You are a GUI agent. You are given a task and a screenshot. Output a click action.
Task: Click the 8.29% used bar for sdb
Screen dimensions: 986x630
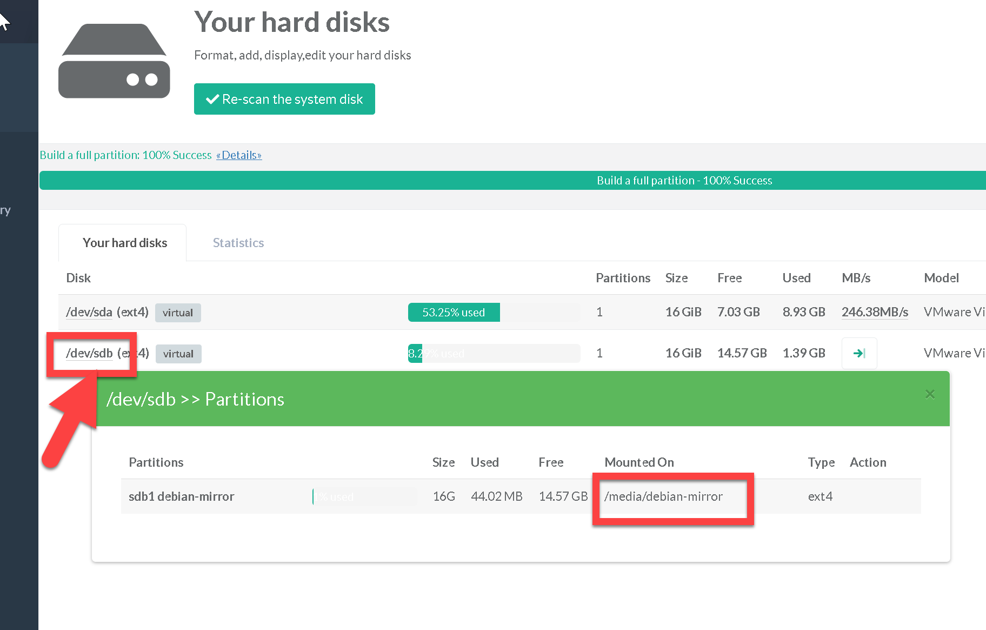point(493,354)
